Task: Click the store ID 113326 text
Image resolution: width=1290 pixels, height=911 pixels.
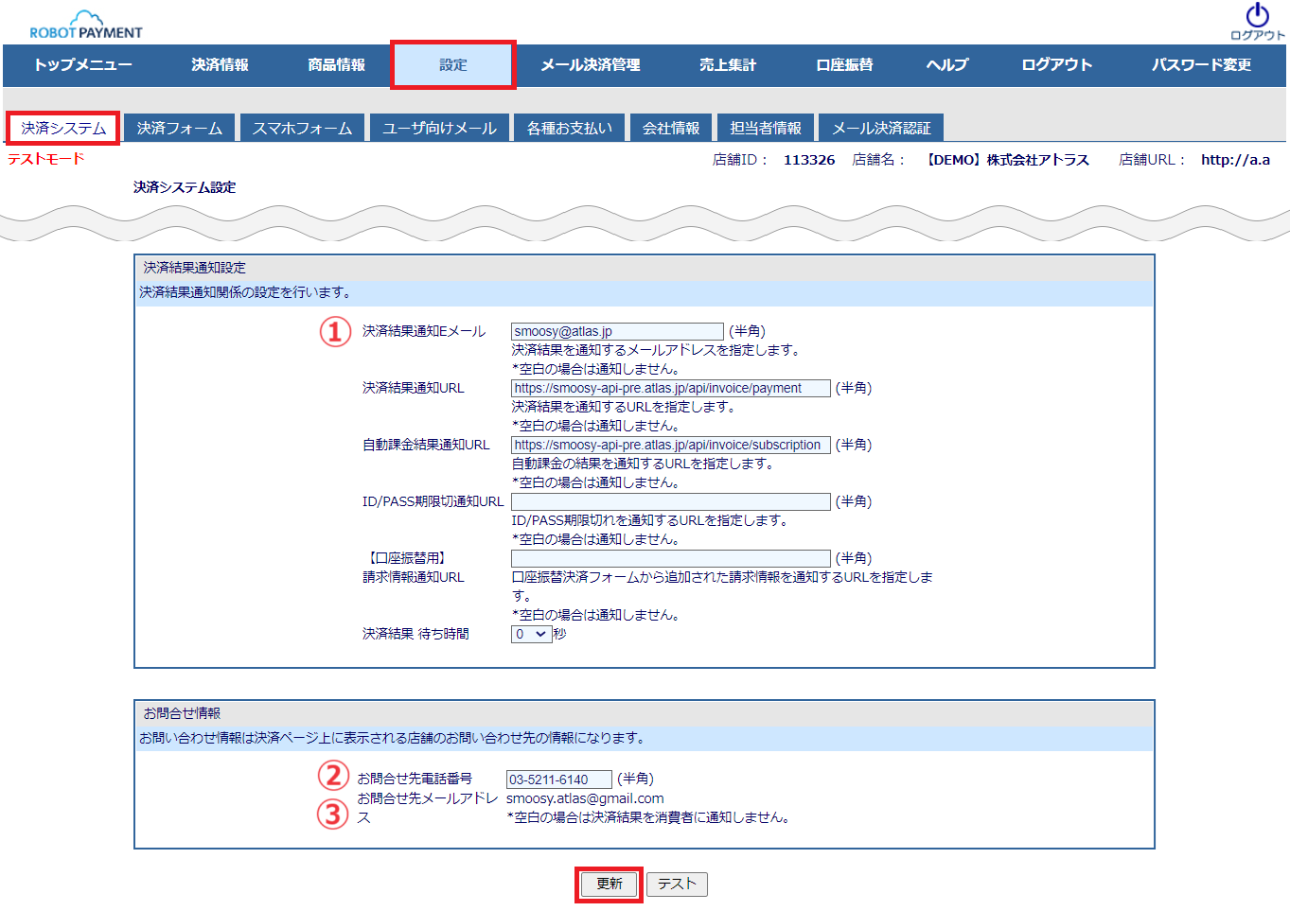Action: click(x=809, y=160)
